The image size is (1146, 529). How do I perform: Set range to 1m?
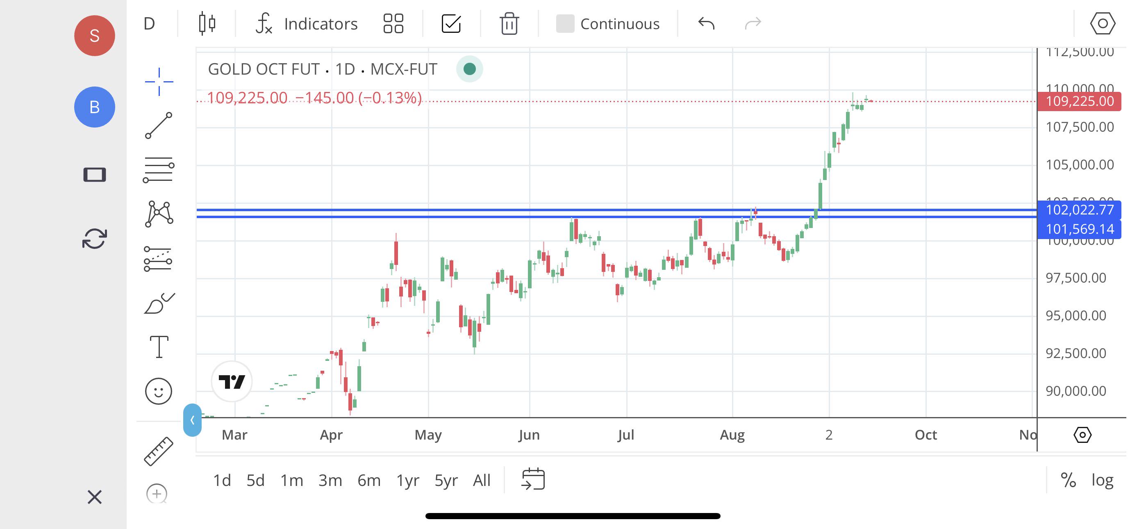pyautogui.click(x=291, y=480)
